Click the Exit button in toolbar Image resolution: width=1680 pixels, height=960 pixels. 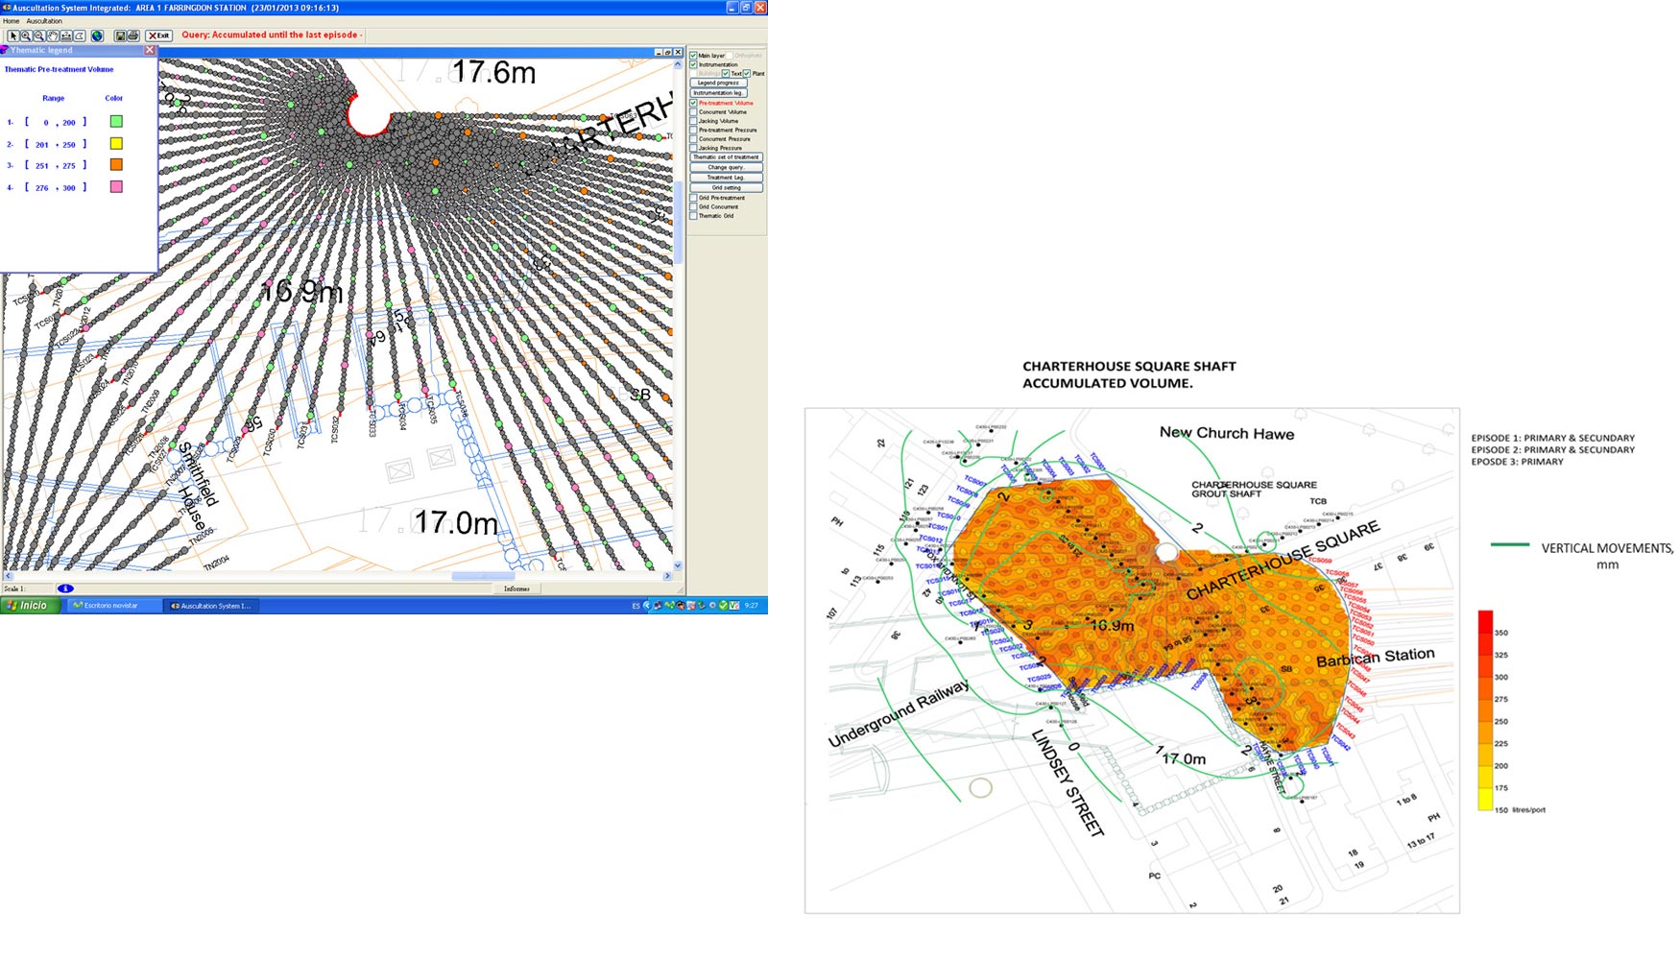158,36
